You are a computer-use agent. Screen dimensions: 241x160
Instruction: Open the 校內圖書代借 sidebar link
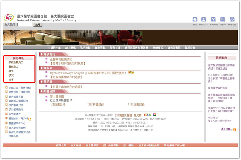16,105
